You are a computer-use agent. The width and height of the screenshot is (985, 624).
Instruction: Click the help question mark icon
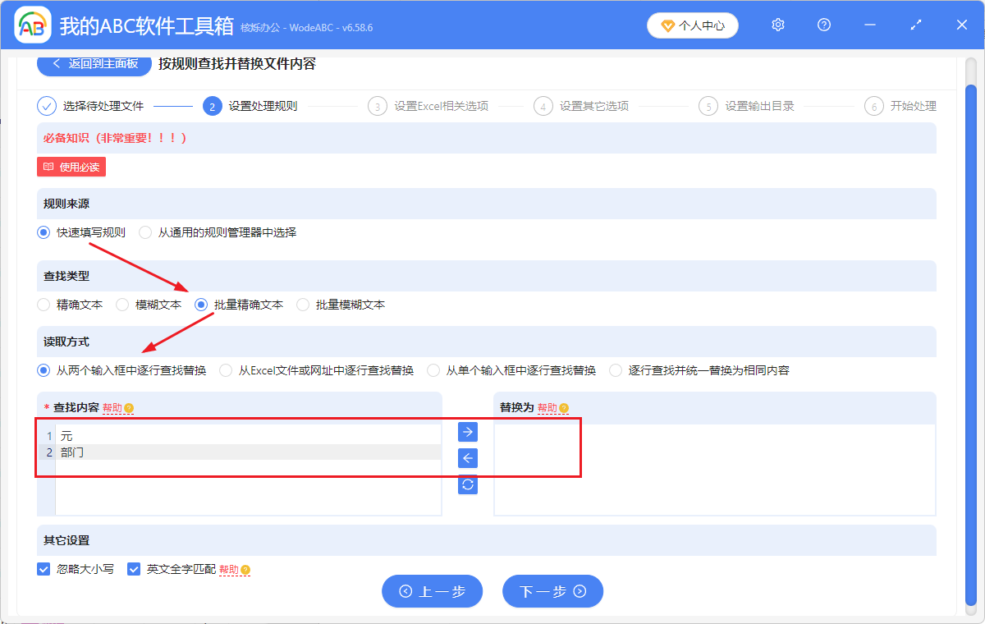(x=823, y=25)
